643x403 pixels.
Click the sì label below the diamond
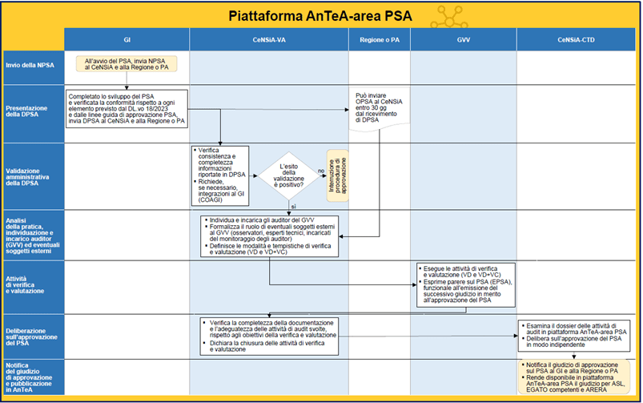click(293, 207)
